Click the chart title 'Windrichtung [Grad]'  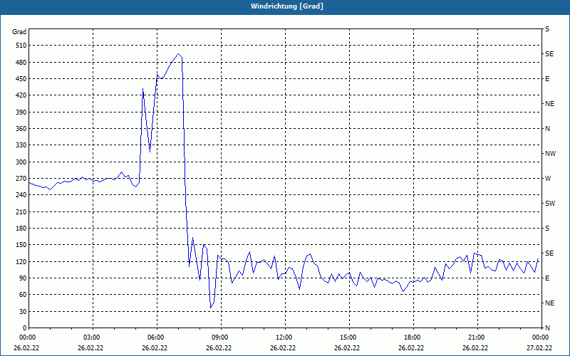[x=287, y=6]
